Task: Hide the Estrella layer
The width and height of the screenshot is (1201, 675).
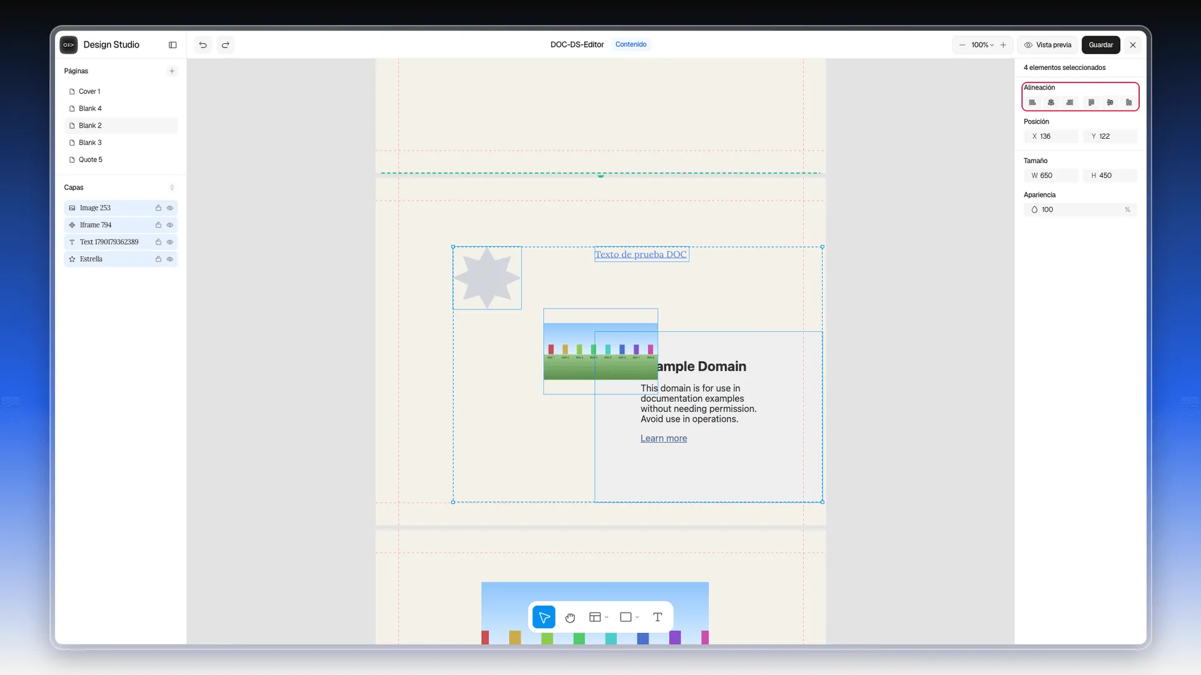Action: point(170,259)
